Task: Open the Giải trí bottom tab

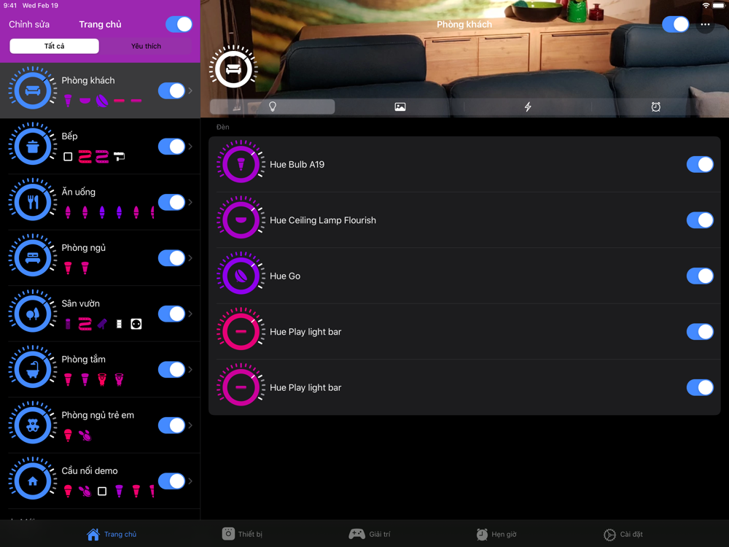Action: (370, 534)
